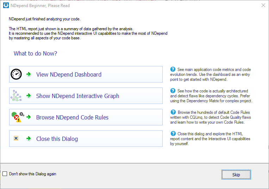Click the help icon beside the close dialog description

coord(173,133)
